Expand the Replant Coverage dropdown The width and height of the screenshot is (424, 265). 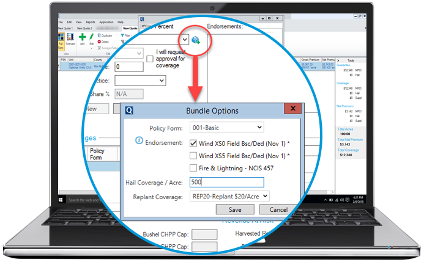click(229, 197)
